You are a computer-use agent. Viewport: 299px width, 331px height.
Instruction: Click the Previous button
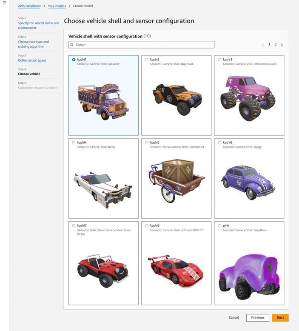(x=258, y=318)
